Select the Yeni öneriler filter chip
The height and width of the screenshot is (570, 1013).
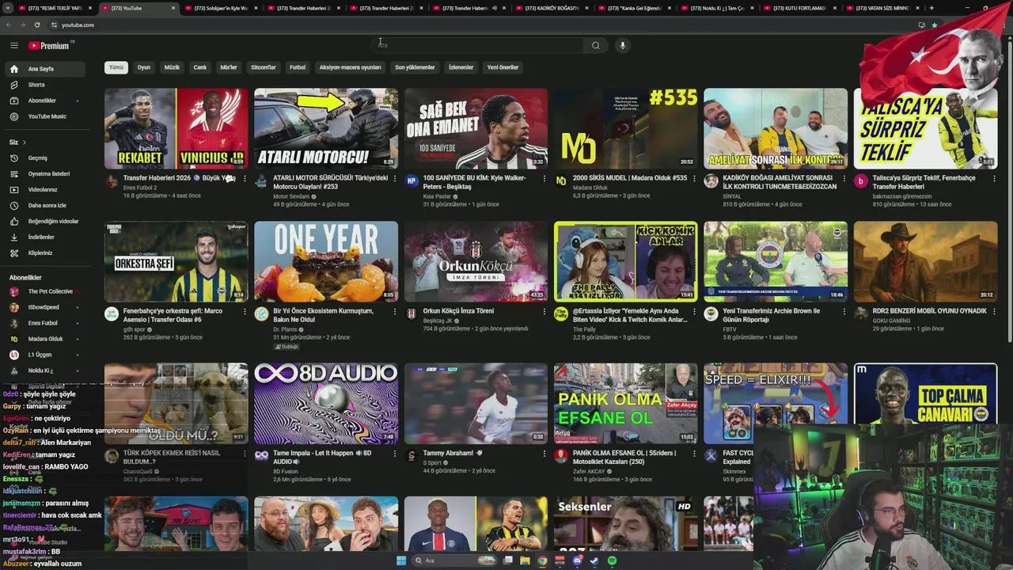503,67
